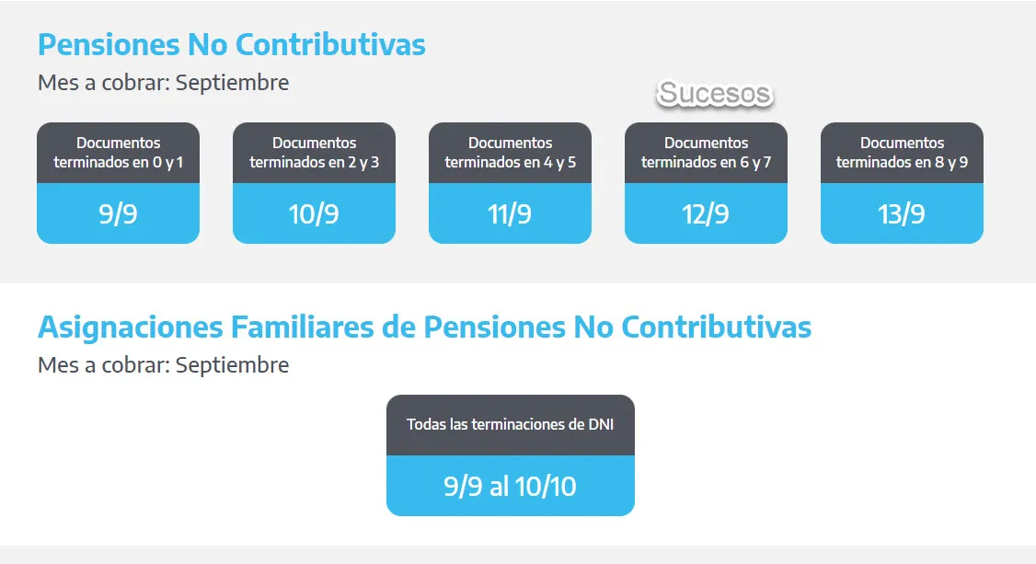Click the Sucesos watermark logo
This screenshot has height=564, width=1036.
[715, 93]
